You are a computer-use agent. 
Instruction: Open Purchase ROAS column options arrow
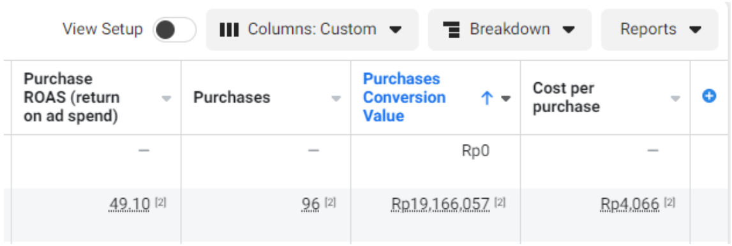pos(167,98)
